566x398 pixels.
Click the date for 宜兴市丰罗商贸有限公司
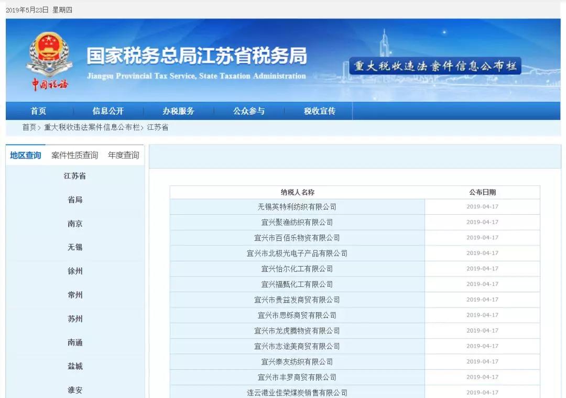[482, 378]
